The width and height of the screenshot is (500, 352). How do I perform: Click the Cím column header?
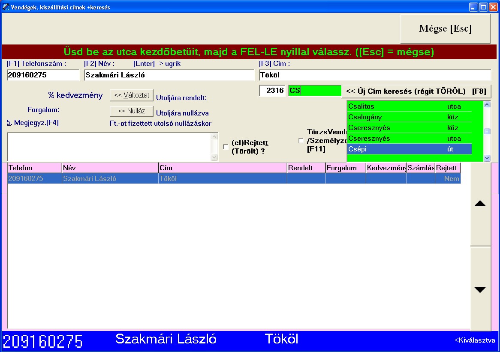pyautogui.click(x=223, y=168)
